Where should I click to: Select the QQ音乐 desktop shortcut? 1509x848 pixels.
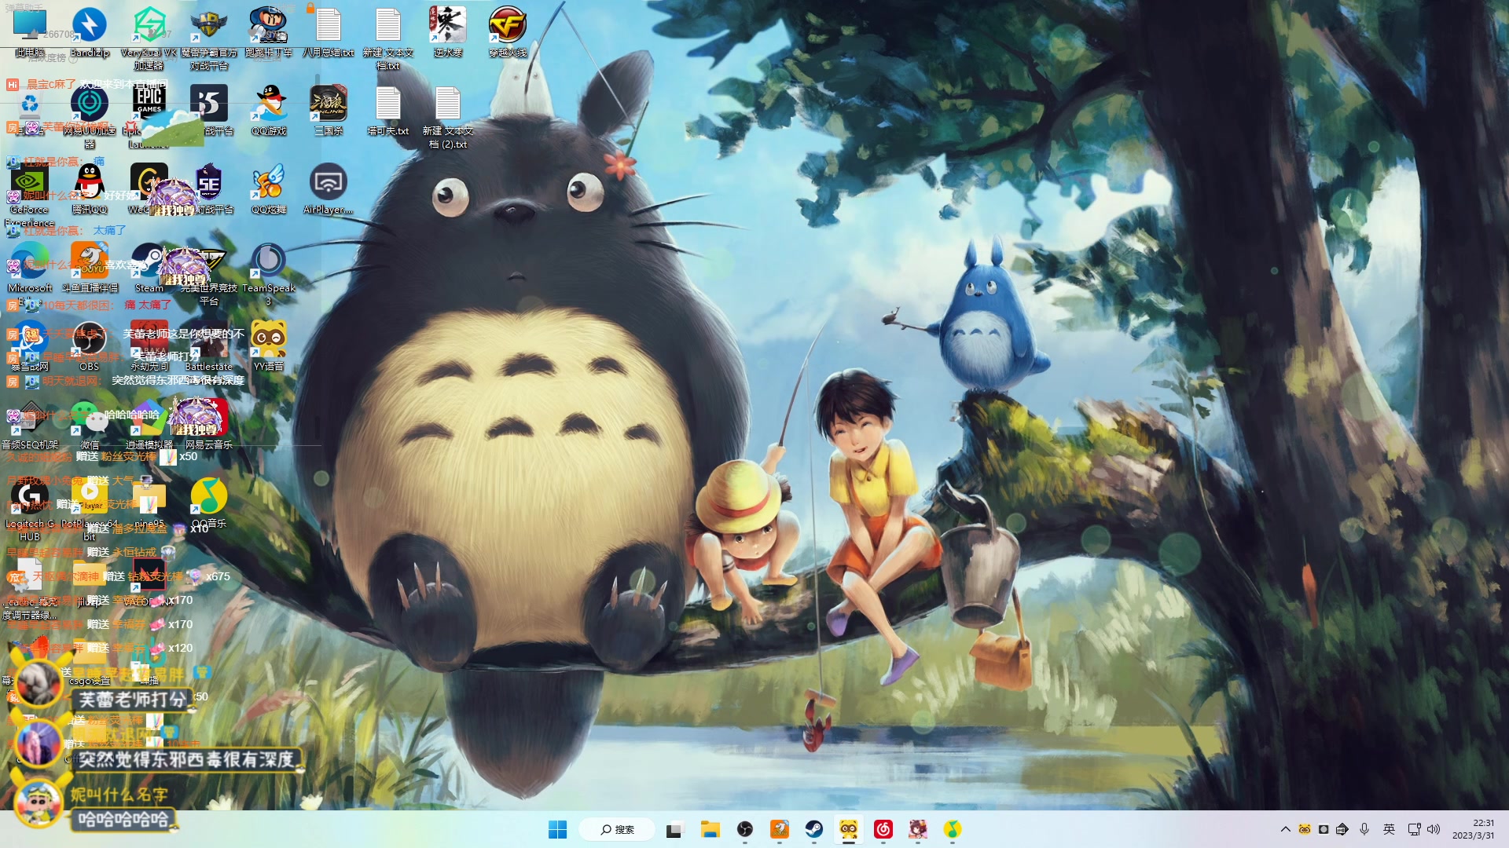pyautogui.click(x=208, y=503)
